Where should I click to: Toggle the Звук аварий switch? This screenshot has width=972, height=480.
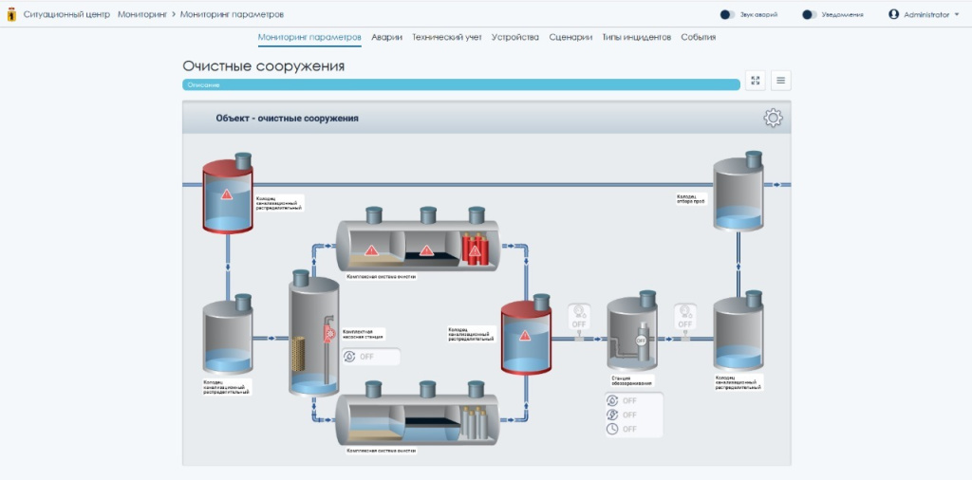[727, 14]
